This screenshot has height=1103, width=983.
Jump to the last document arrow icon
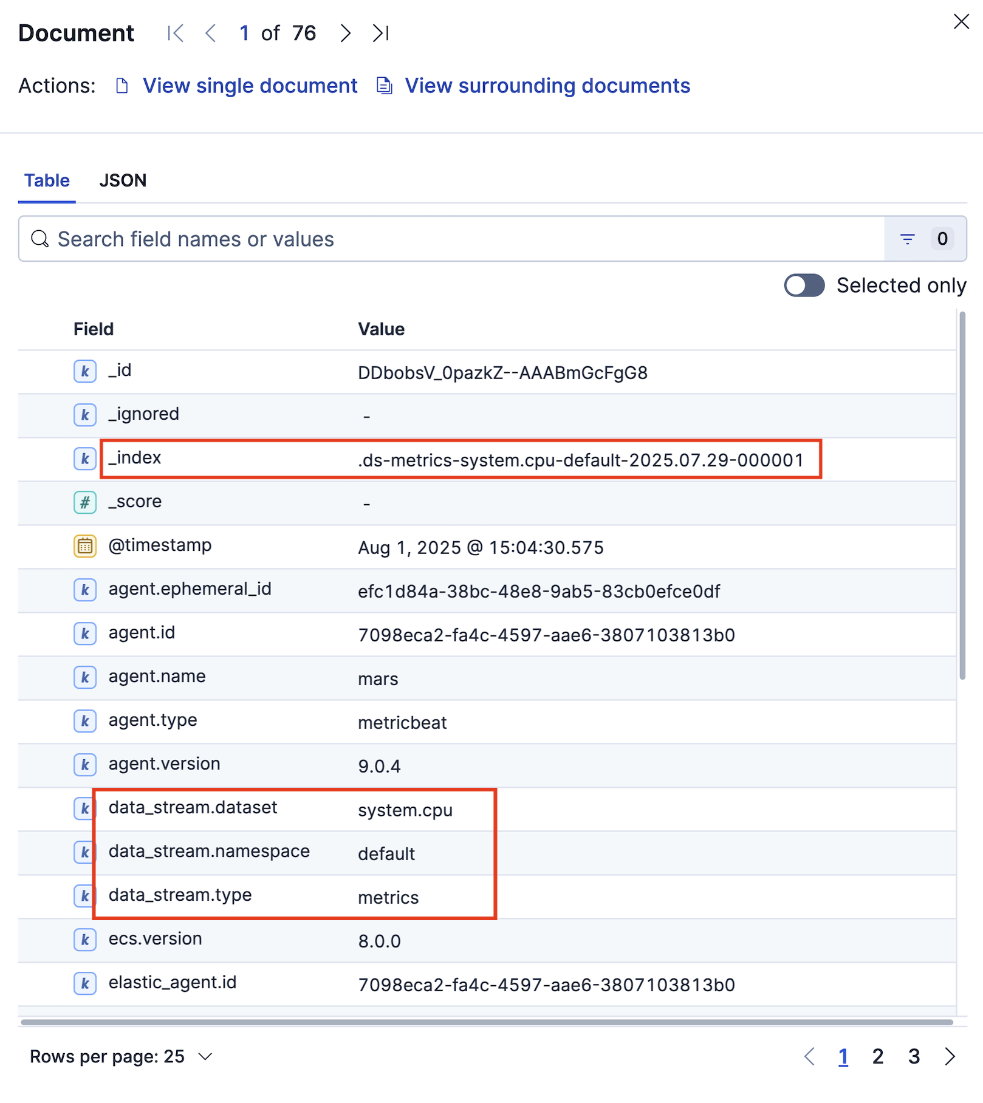381,33
